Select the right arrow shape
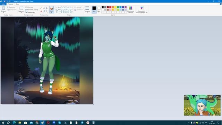The width and height of the screenshot is (222, 125). coord(66,10)
